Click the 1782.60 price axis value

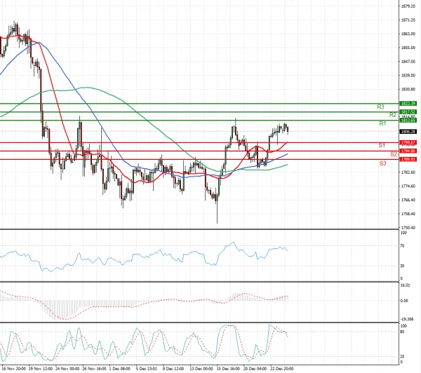[408, 172]
